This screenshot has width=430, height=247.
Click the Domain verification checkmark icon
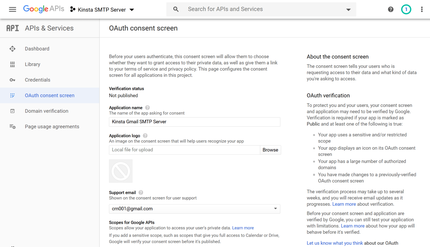(13, 111)
